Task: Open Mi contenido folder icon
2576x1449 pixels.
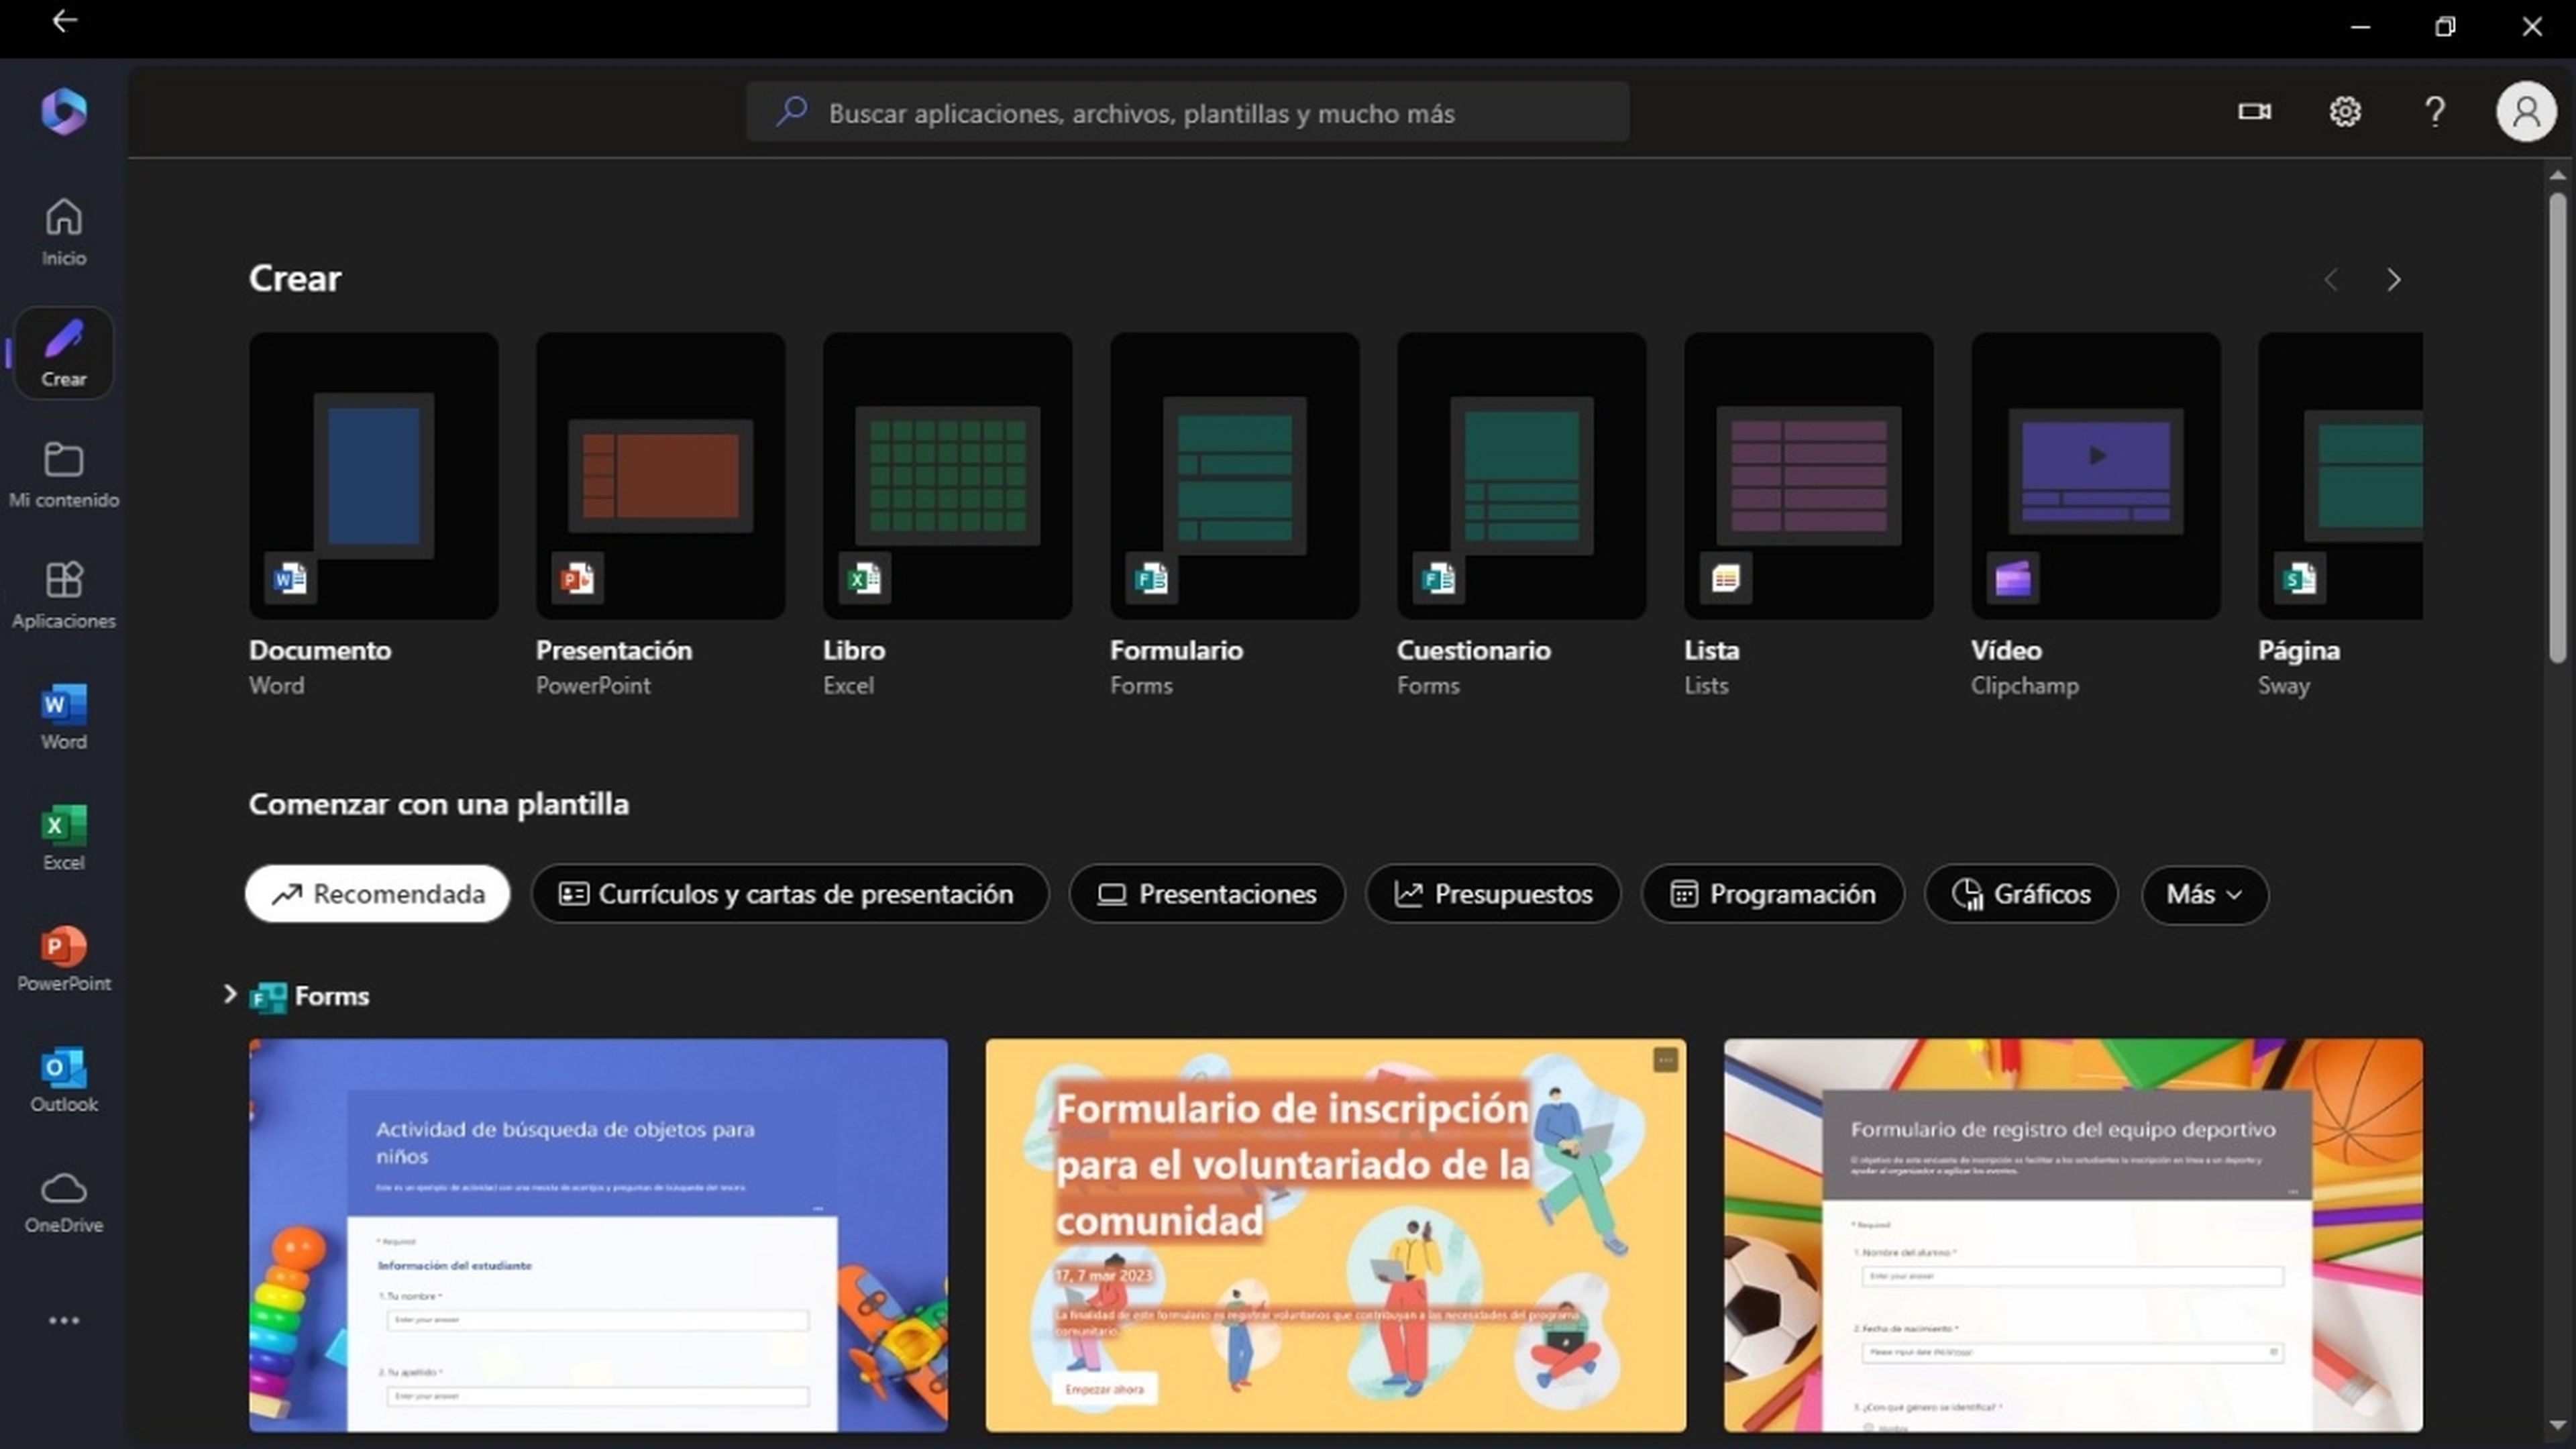Action: 64,460
